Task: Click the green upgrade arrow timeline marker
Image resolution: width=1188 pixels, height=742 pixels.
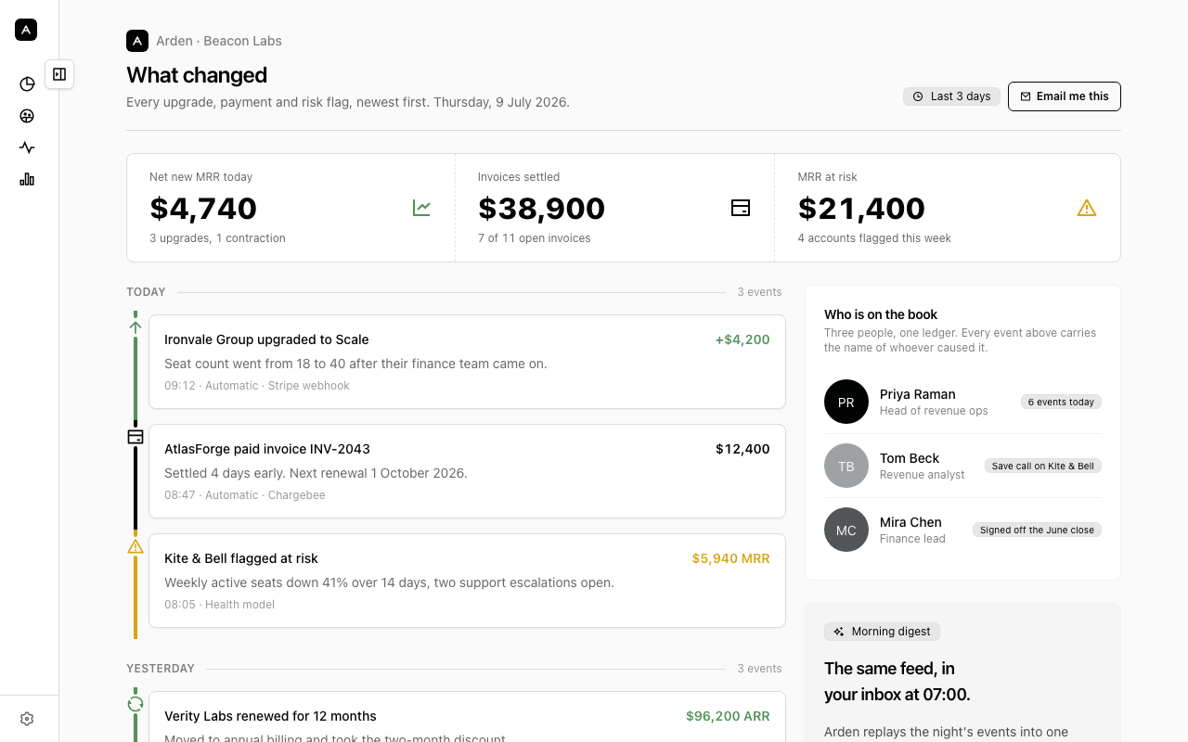Action: click(136, 326)
